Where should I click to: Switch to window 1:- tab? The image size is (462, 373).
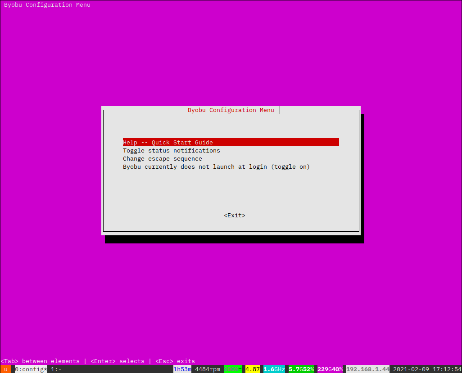[x=56, y=369]
